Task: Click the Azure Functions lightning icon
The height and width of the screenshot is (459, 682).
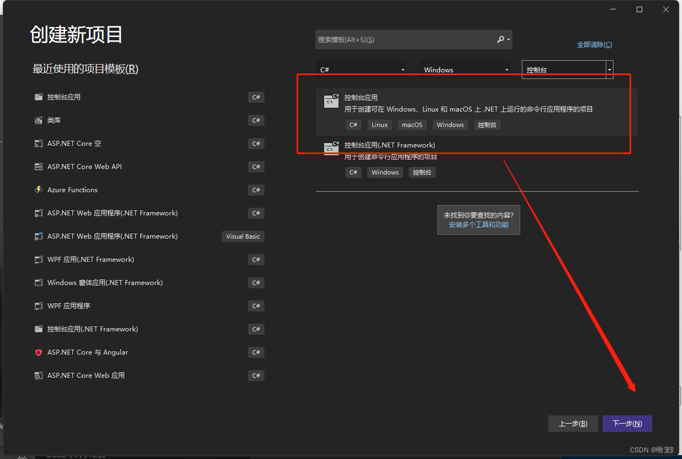Action: pyautogui.click(x=39, y=190)
